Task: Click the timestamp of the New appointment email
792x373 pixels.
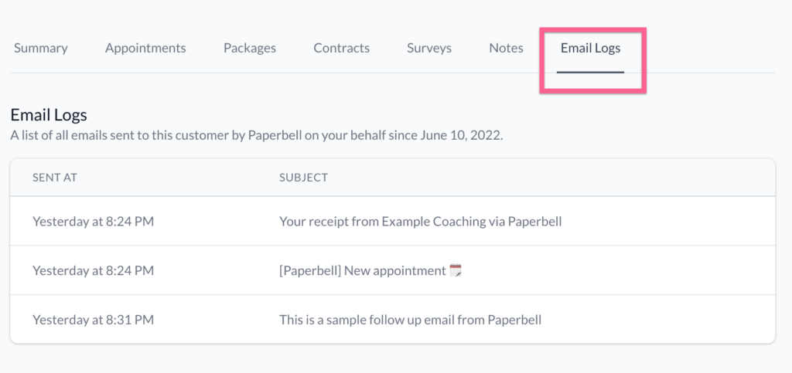Action: pyautogui.click(x=94, y=271)
